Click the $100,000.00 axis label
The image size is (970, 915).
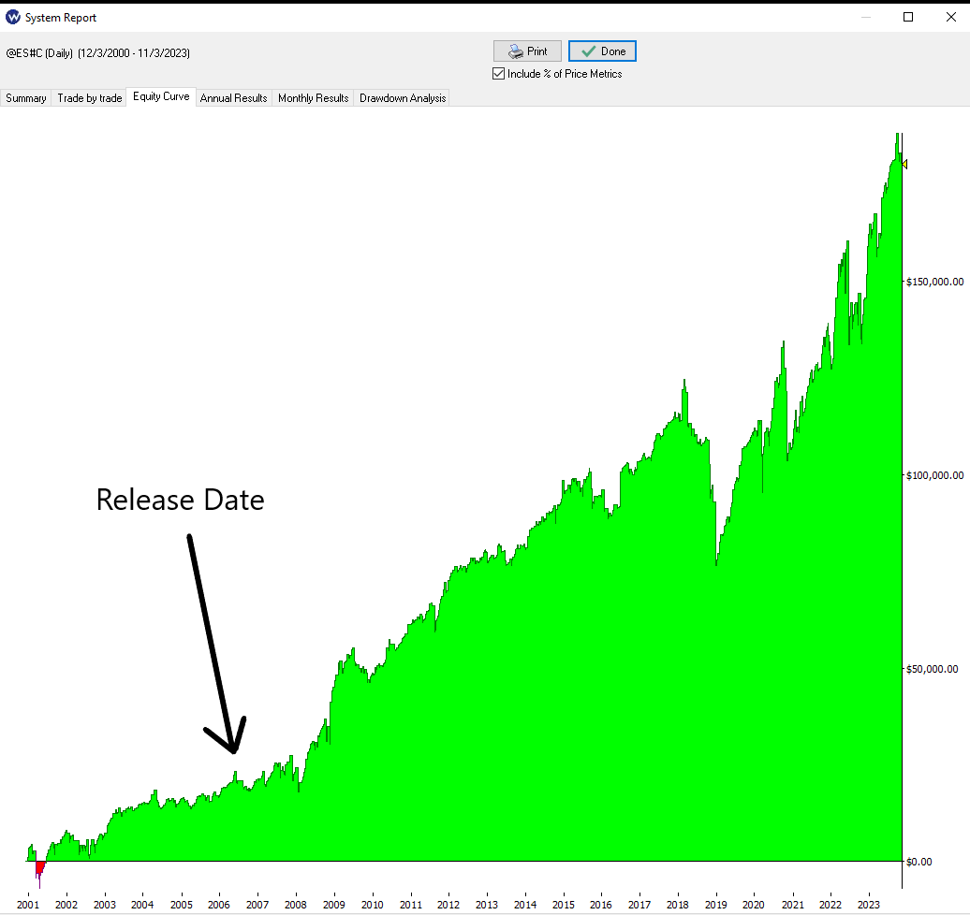[934, 475]
